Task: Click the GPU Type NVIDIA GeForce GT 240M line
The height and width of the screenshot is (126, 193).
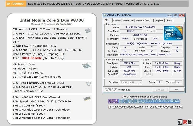Action: click(38, 83)
